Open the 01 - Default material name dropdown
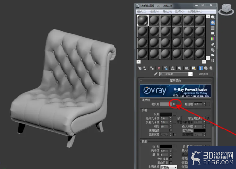This screenshot has width=236, height=169. point(191,74)
